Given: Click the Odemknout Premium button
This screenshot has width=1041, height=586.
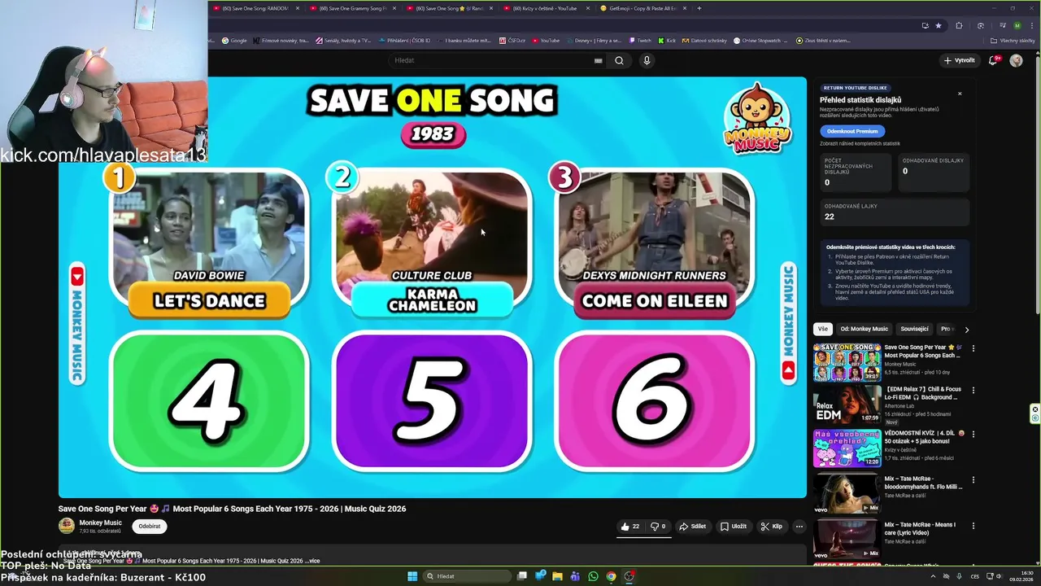Looking at the screenshot, I should pyautogui.click(x=852, y=131).
